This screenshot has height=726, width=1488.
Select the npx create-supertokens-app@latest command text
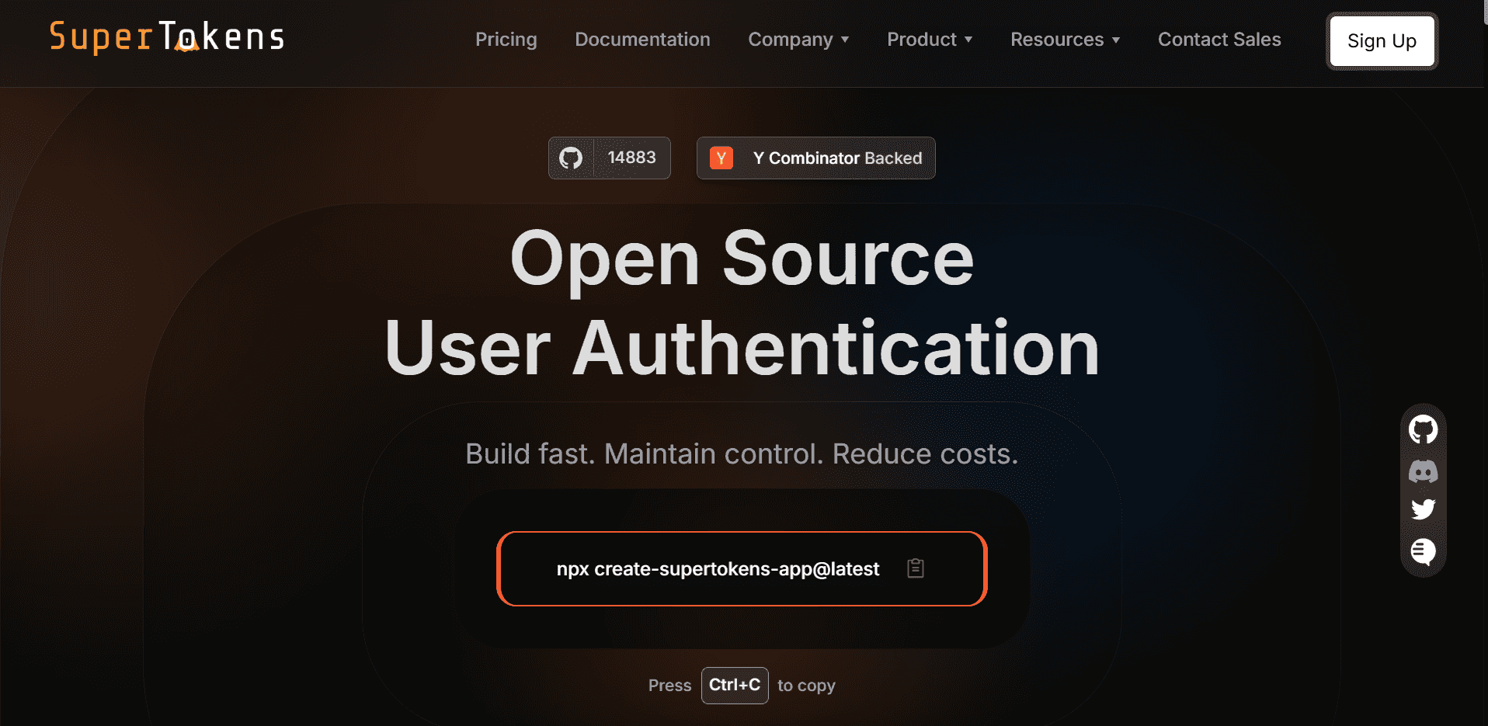tap(718, 569)
